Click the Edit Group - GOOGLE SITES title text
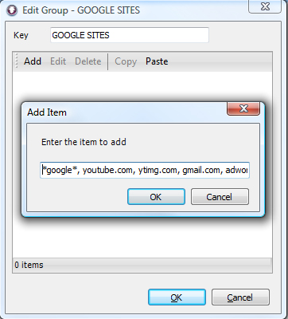The image size is (288, 319). point(81,10)
